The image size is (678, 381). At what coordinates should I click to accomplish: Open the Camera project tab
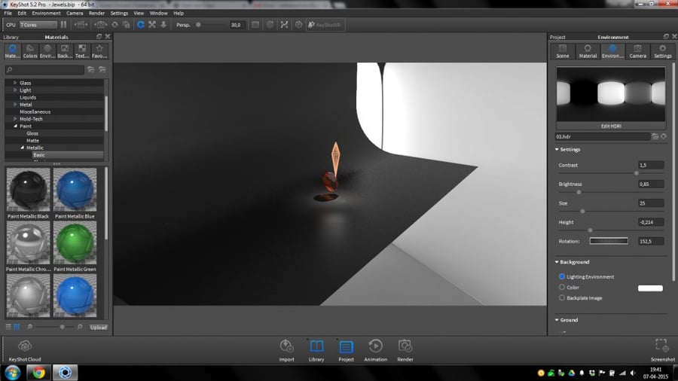click(x=638, y=51)
